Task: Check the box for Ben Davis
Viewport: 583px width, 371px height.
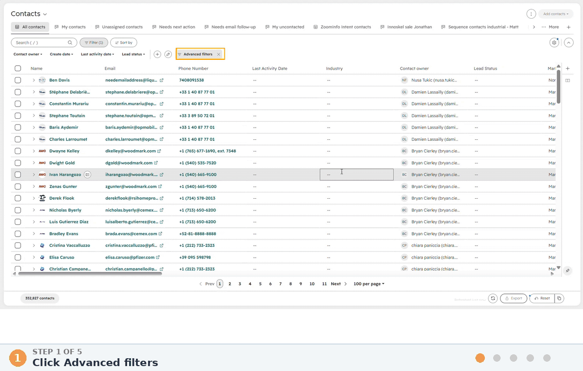Action: [x=18, y=80]
